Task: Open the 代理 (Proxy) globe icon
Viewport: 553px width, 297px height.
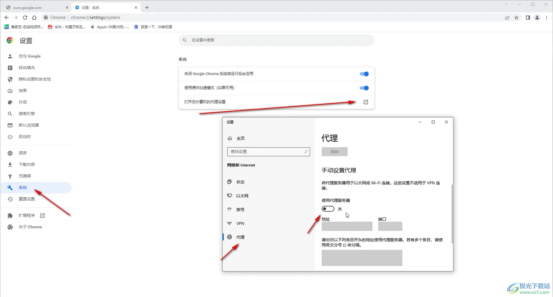Action: click(230, 237)
